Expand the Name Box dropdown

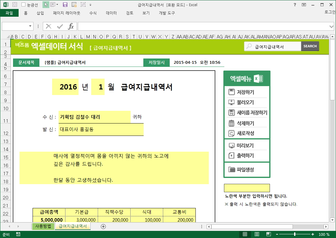click(x=30, y=26)
